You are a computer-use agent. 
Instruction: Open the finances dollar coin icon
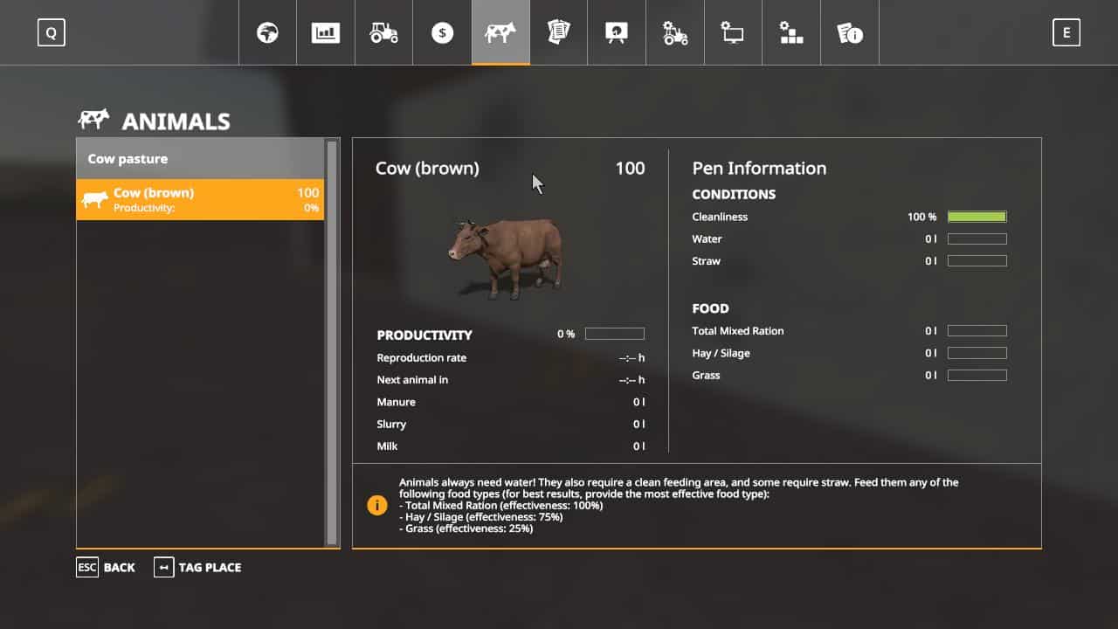442,33
